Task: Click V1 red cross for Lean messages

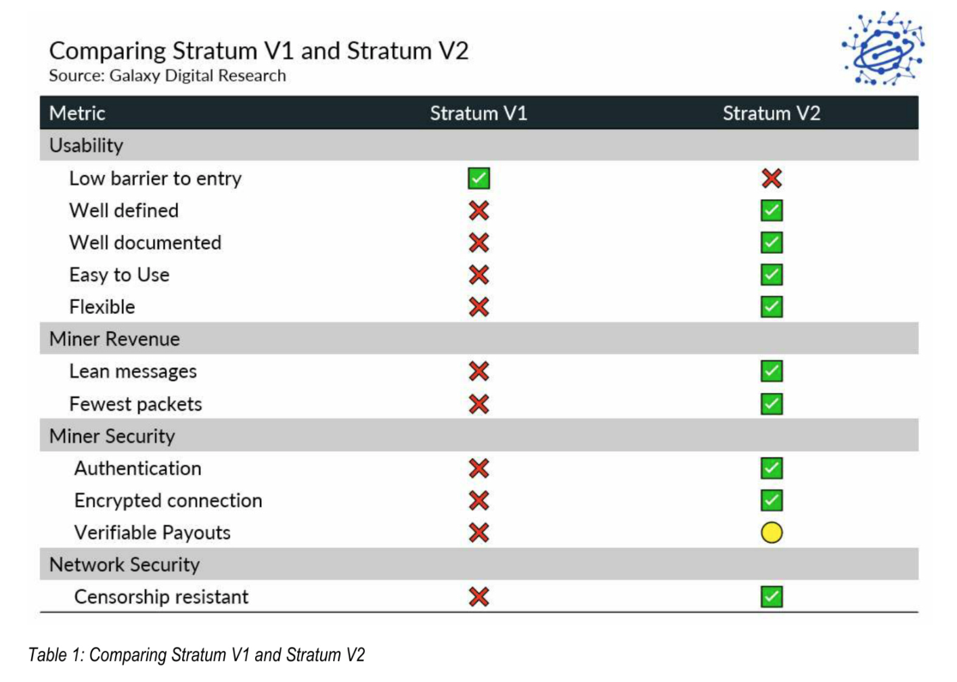Action: tap(478, 371)
